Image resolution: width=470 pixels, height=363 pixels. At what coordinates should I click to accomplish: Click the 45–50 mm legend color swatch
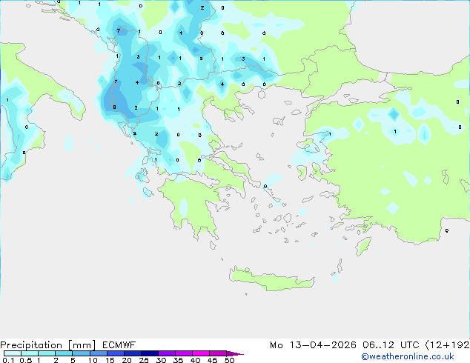click(x=218, y=353)
